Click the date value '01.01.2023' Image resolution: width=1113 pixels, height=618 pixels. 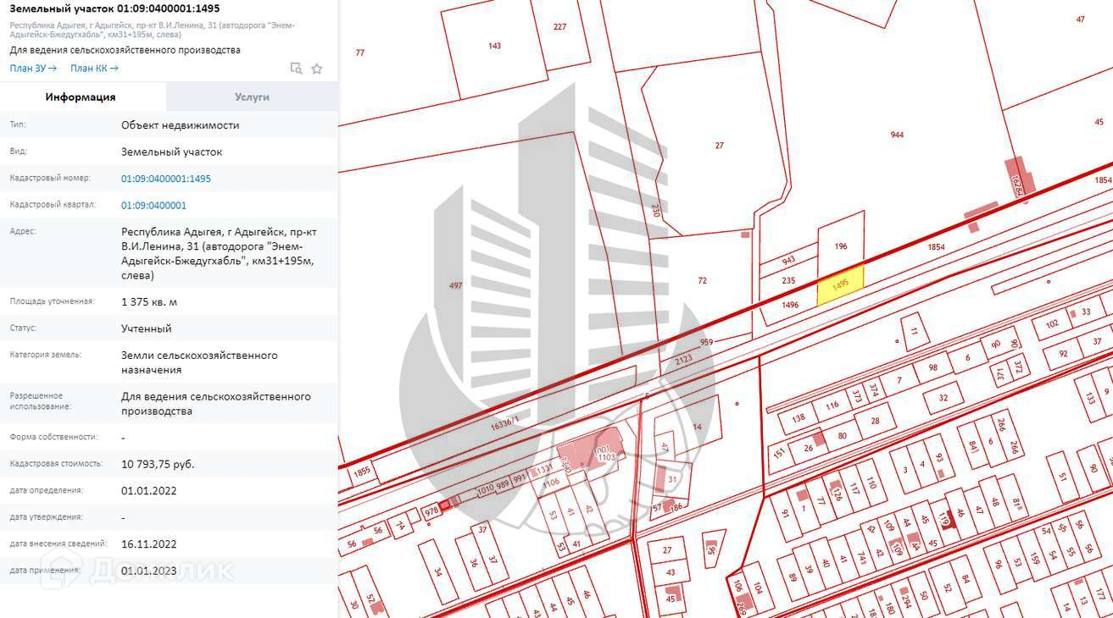[x=149, y=571]
